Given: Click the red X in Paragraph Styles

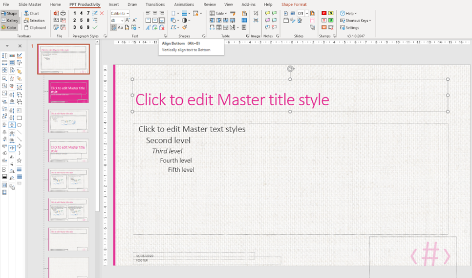Looking at the screenshot, I should (x=102, y=13).
